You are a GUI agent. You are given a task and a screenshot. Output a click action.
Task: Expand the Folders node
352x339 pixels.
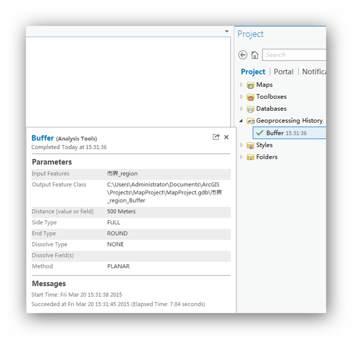(241, 157)
